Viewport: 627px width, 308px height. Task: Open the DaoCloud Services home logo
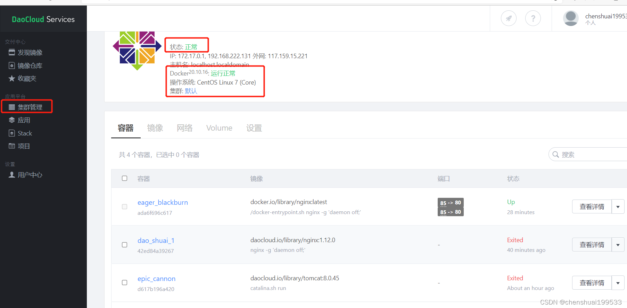[x=43, y=19]
